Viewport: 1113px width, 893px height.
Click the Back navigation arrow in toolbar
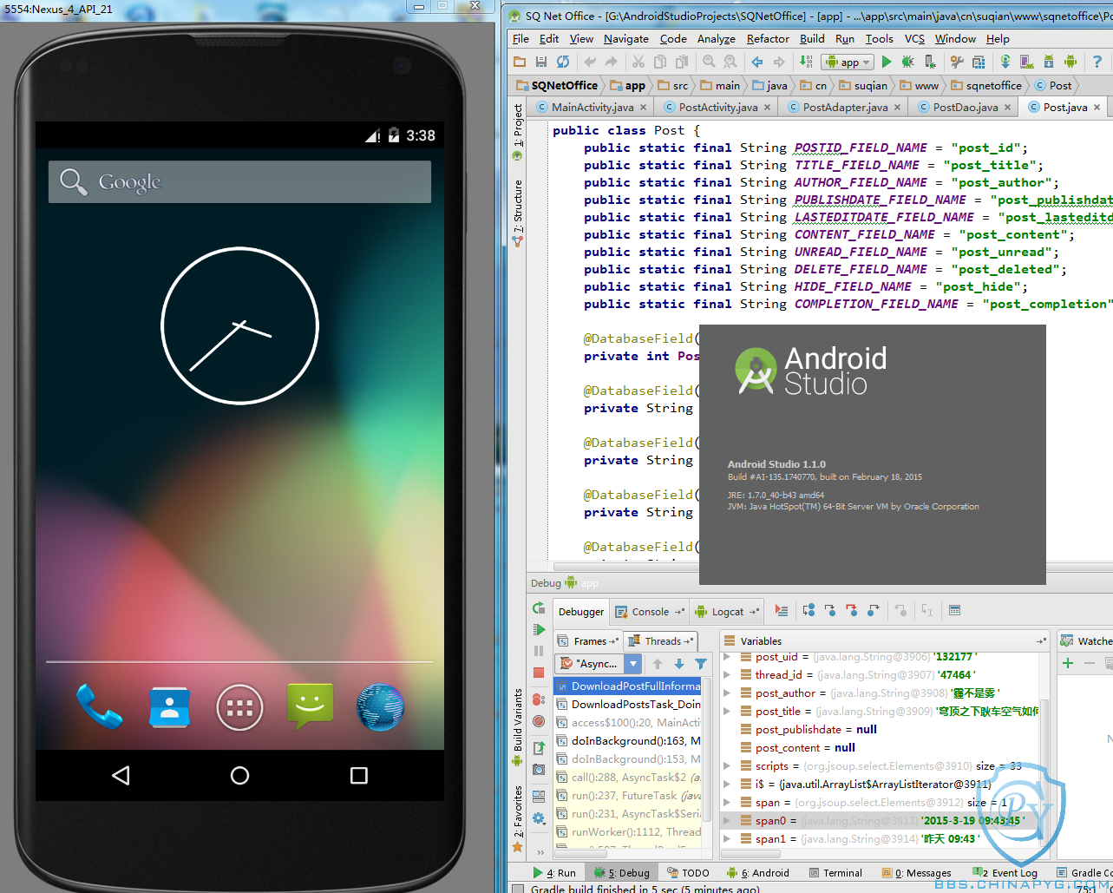point(756,62)
